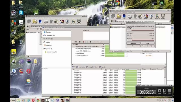
Task: Switch to the Info tab in uTorrent
Action: pyautogui.click(x=79, y=67)
